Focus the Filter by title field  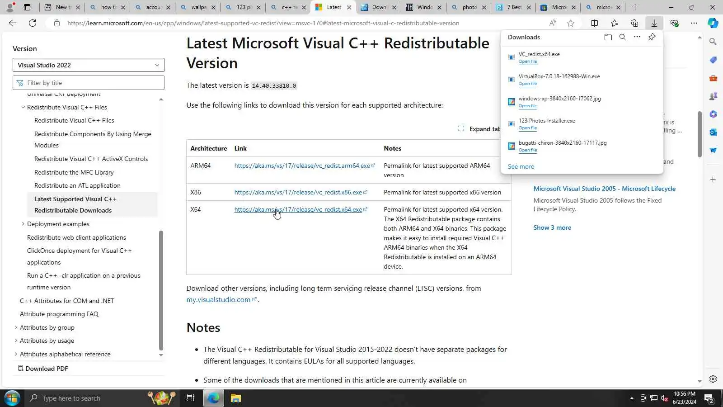[x=89, y=83]
